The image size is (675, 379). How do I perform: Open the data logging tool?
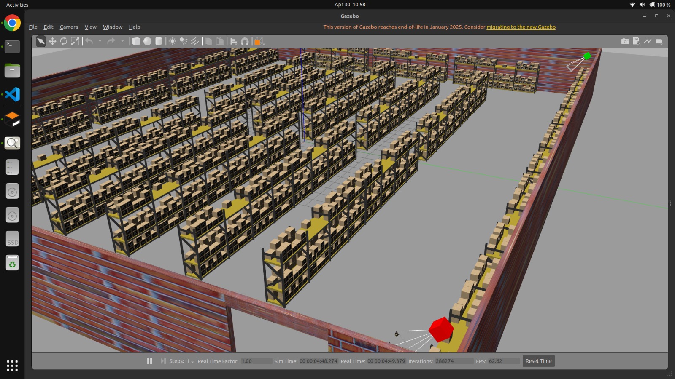point(636,41)
